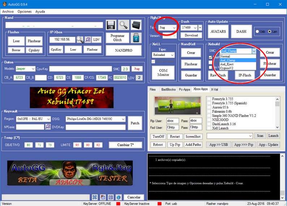This screenshot has width=287, height=206.
Task: Select the Usb radio button in Auto-Update
Action: (257, 31)
